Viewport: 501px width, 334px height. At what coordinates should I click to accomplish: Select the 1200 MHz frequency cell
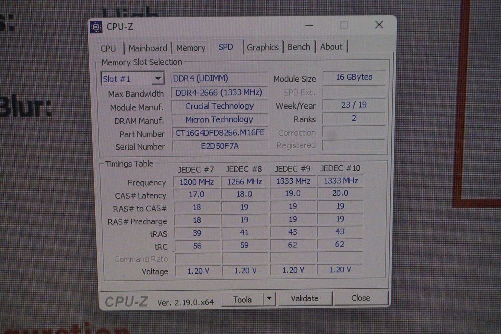(196, 182)
